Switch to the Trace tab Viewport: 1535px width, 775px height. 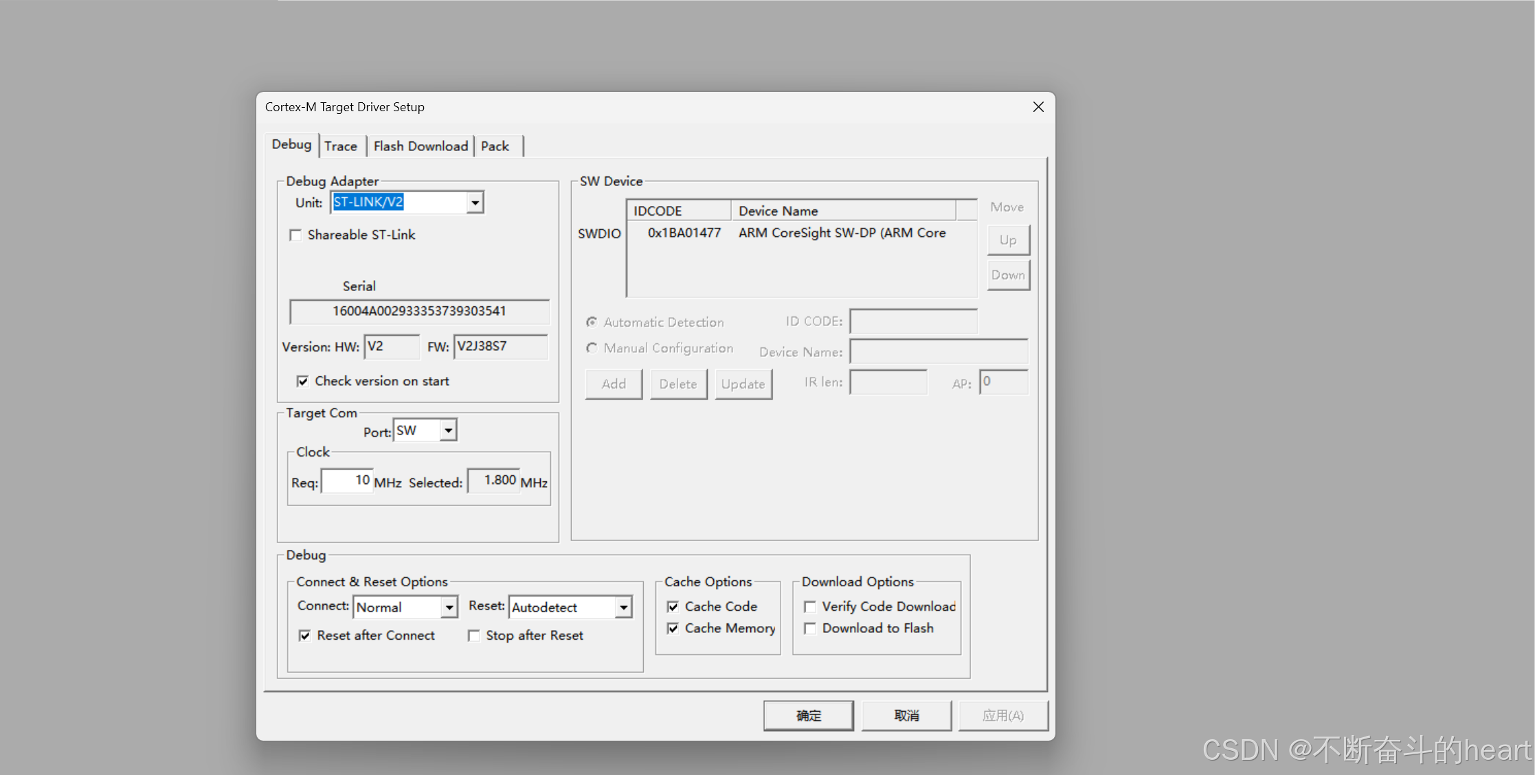341,146
